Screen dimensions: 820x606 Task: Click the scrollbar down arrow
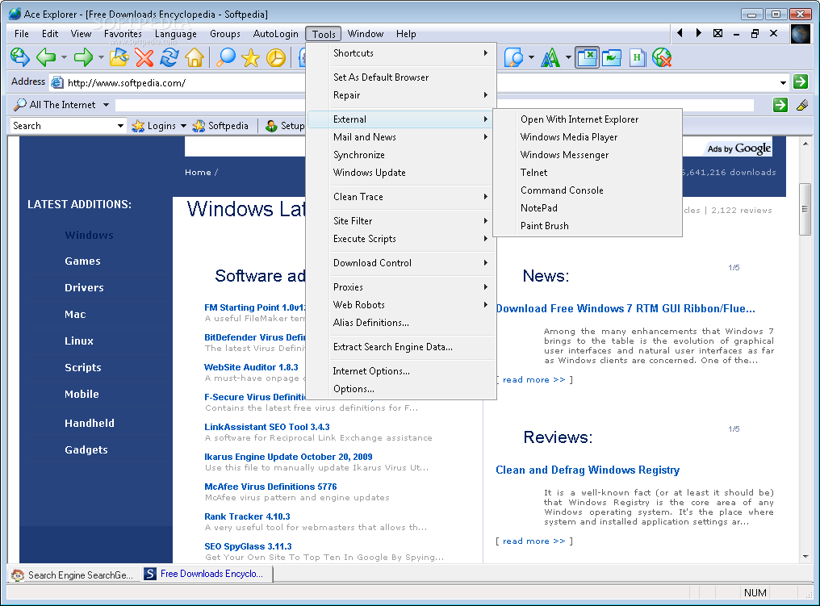tap(805, 557)
